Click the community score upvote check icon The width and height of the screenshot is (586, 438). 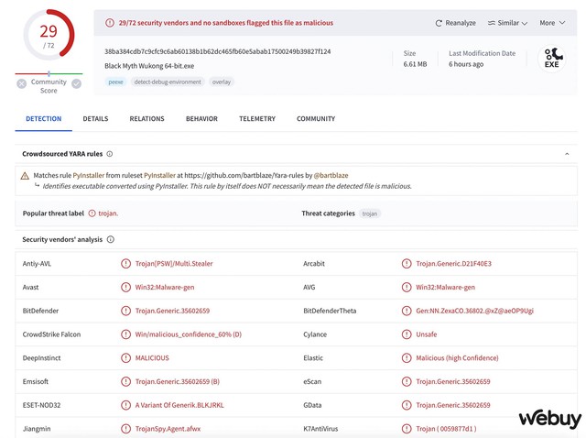point(77,83)
